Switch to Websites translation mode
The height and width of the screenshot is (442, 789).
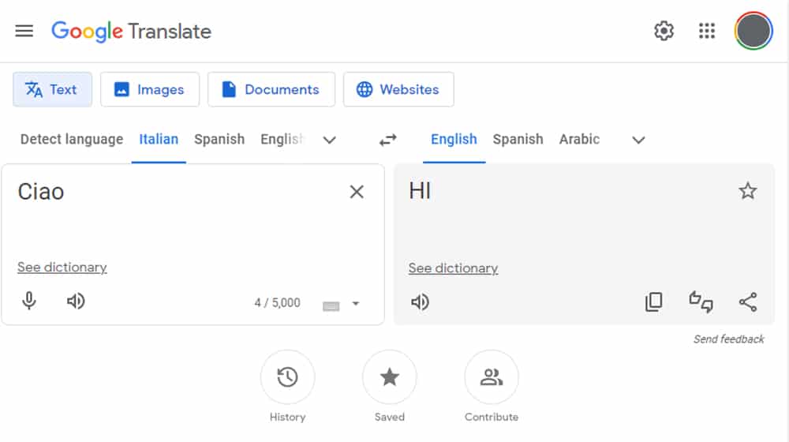398,90
